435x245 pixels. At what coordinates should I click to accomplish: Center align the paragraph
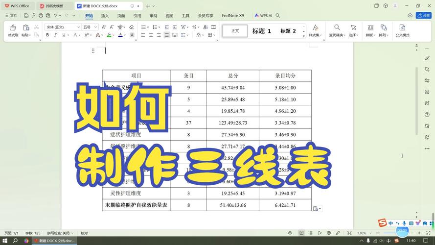click(x=151, y=35)
